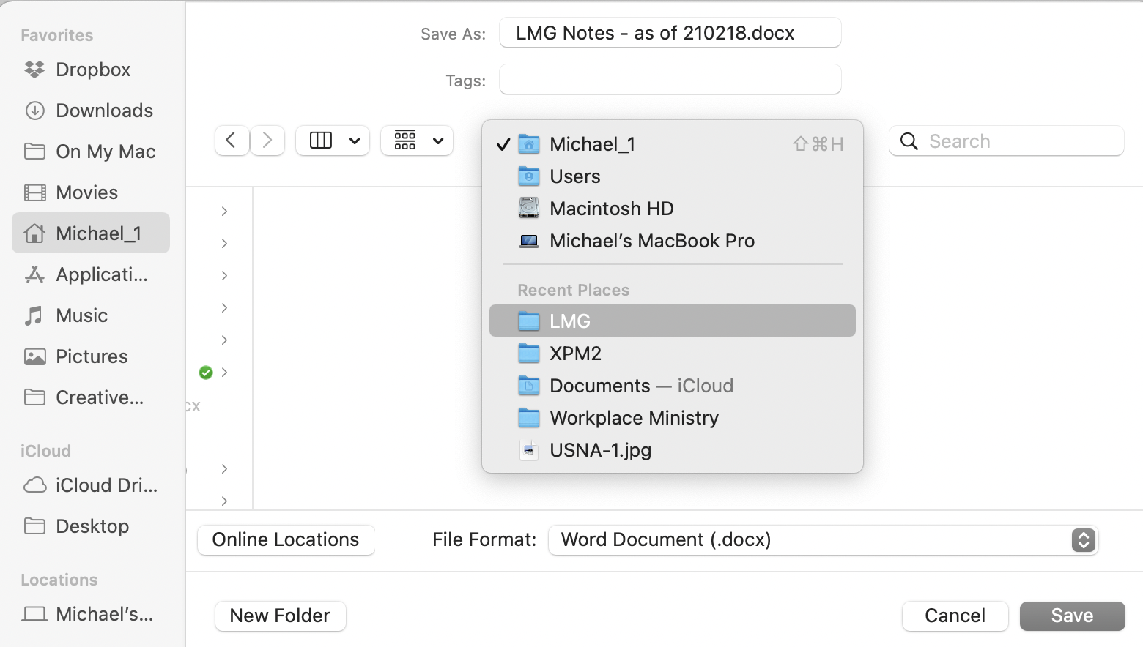This screenshot has width=1143, height=647.
Task: Choose XPM2 under Recent Places
Action: coord(673,354)
